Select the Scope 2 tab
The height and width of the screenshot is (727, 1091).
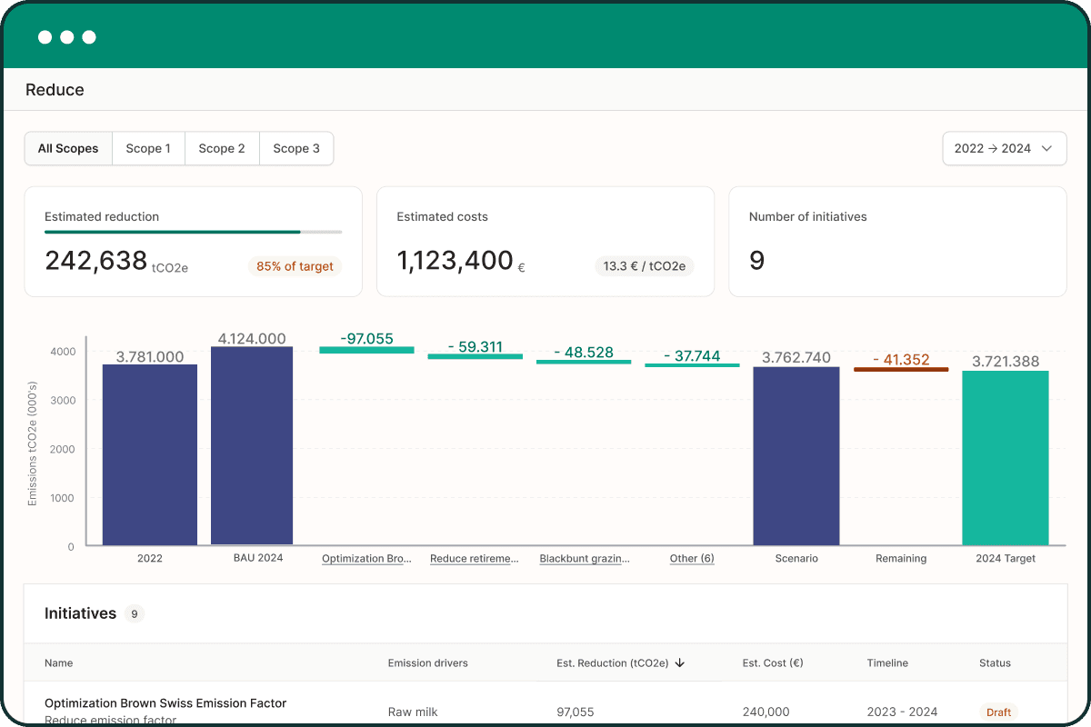pyautogui.click(x=222, y=148)
